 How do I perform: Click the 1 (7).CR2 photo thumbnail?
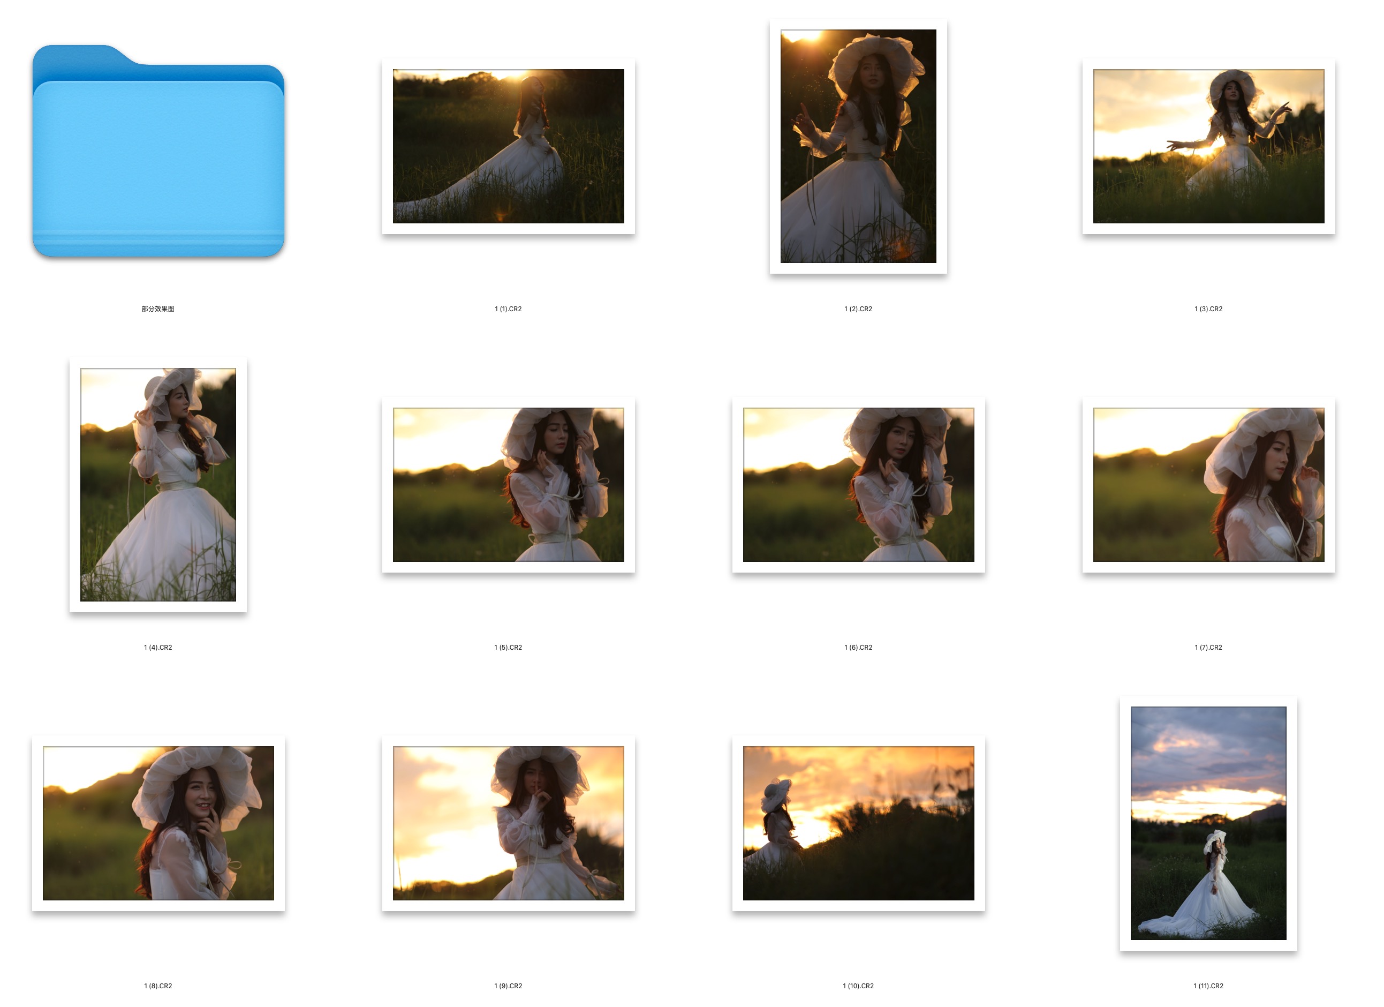1208,484
